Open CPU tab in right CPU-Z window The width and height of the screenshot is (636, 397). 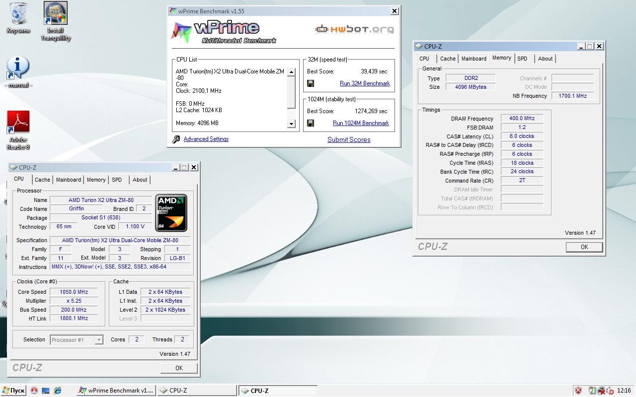click(424, 59)
